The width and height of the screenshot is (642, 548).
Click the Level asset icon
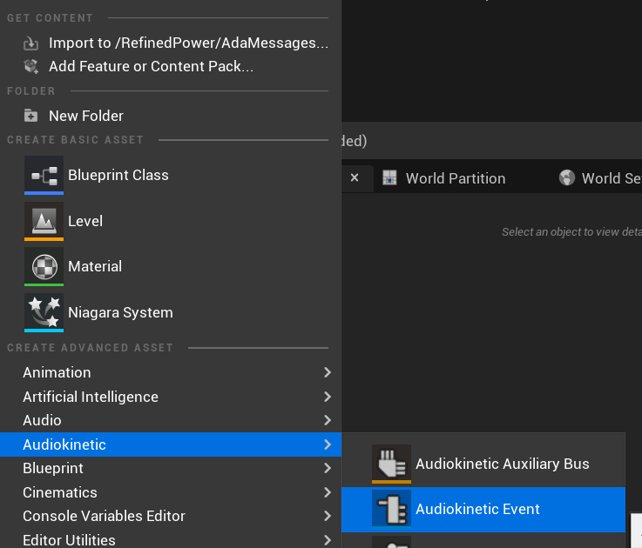click(44, 221)
